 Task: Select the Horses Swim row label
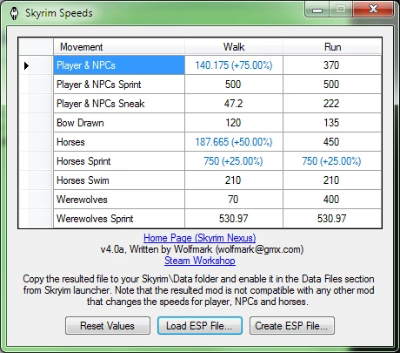pos(119,180)
